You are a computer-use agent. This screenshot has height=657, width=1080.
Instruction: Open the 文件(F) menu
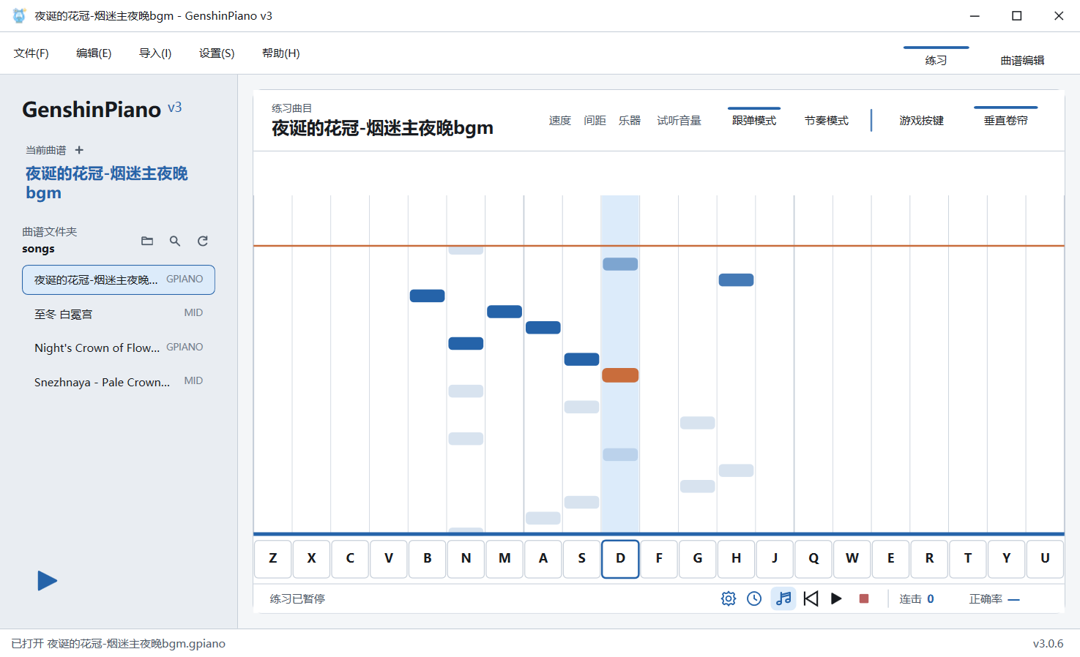31,53
